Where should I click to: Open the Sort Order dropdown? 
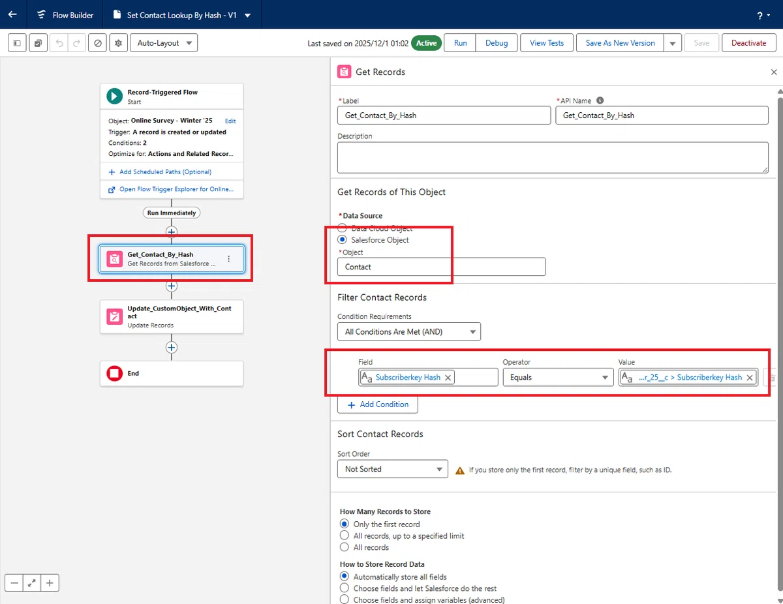coord(393,469)
